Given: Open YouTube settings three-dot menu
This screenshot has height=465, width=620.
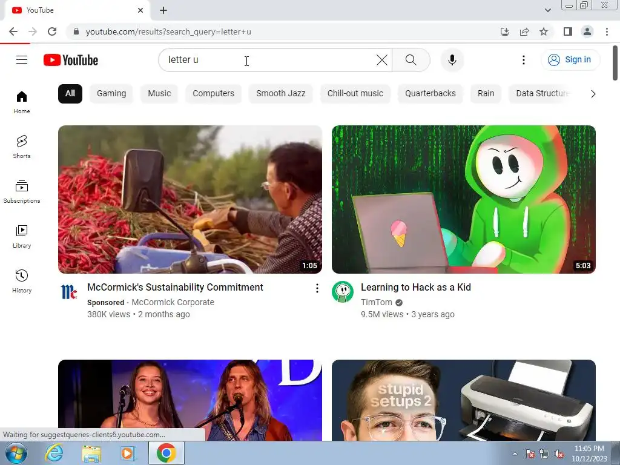Looking at the screenshot, I should pos(524,60).
